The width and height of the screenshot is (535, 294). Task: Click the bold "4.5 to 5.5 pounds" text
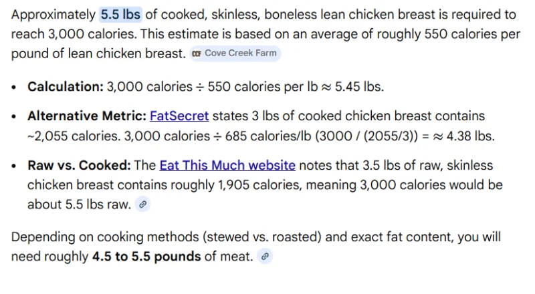click(x=146, y=257)
